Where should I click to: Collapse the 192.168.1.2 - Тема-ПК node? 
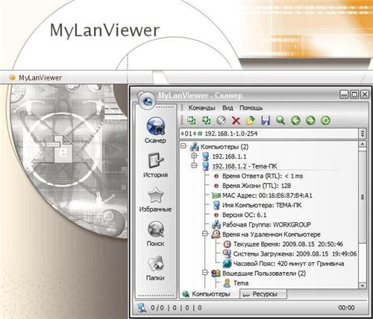click(x=195, y=165)
